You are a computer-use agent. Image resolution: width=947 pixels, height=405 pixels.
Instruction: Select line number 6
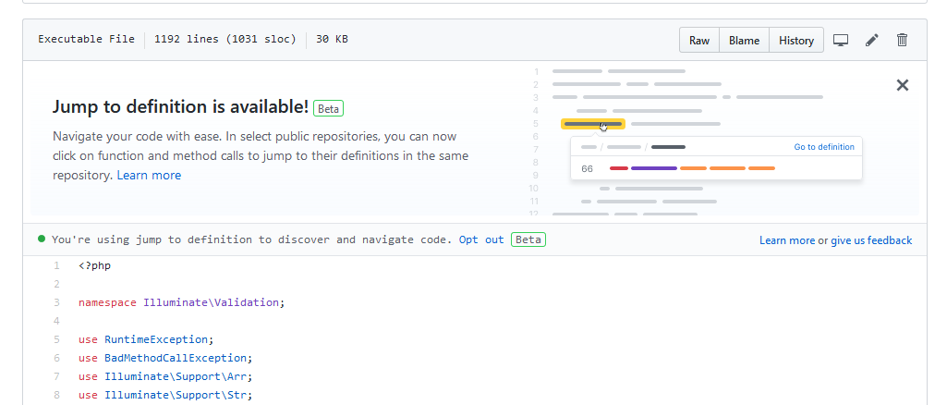pyautogui.click(x=56, y=358)
